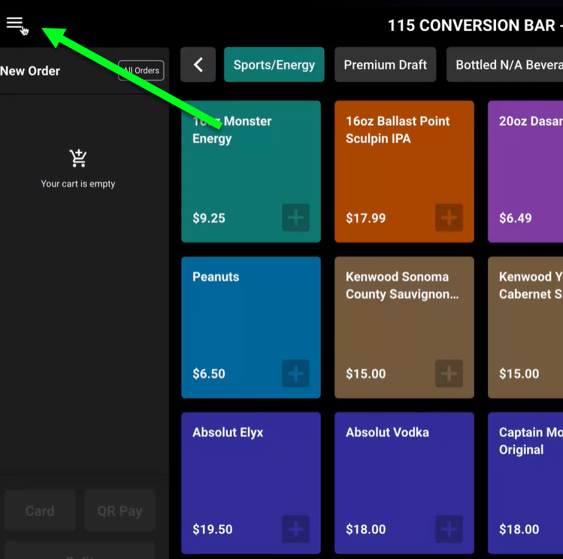
Task: Add Absolut Vodka with the plus icon
Action: click(x=449, y=529)
